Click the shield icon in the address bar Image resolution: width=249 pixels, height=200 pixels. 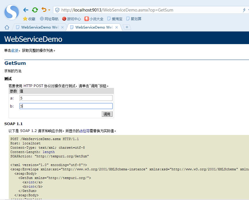coord(57,10)
